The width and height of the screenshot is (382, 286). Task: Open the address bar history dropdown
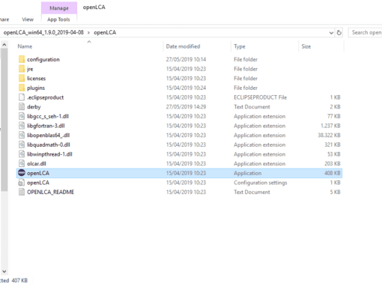[x=331, y=33]
